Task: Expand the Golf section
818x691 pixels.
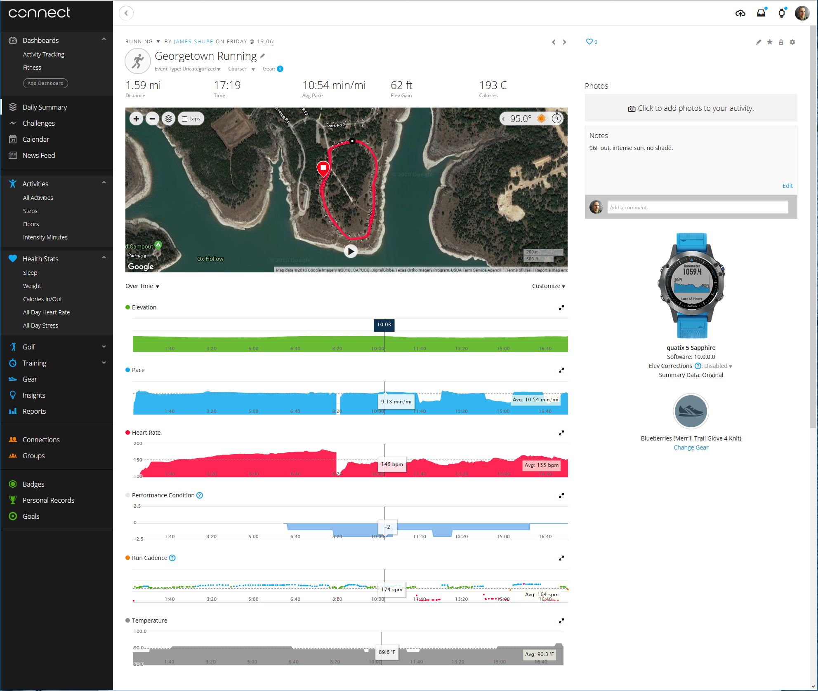Action: tap(104, 347)
